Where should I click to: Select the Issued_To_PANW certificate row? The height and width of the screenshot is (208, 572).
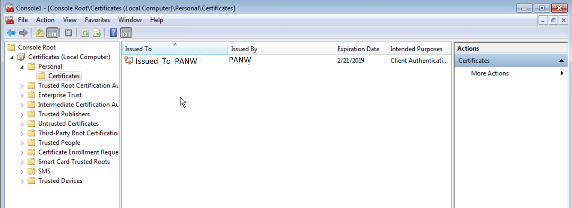[x=286, y=61]
